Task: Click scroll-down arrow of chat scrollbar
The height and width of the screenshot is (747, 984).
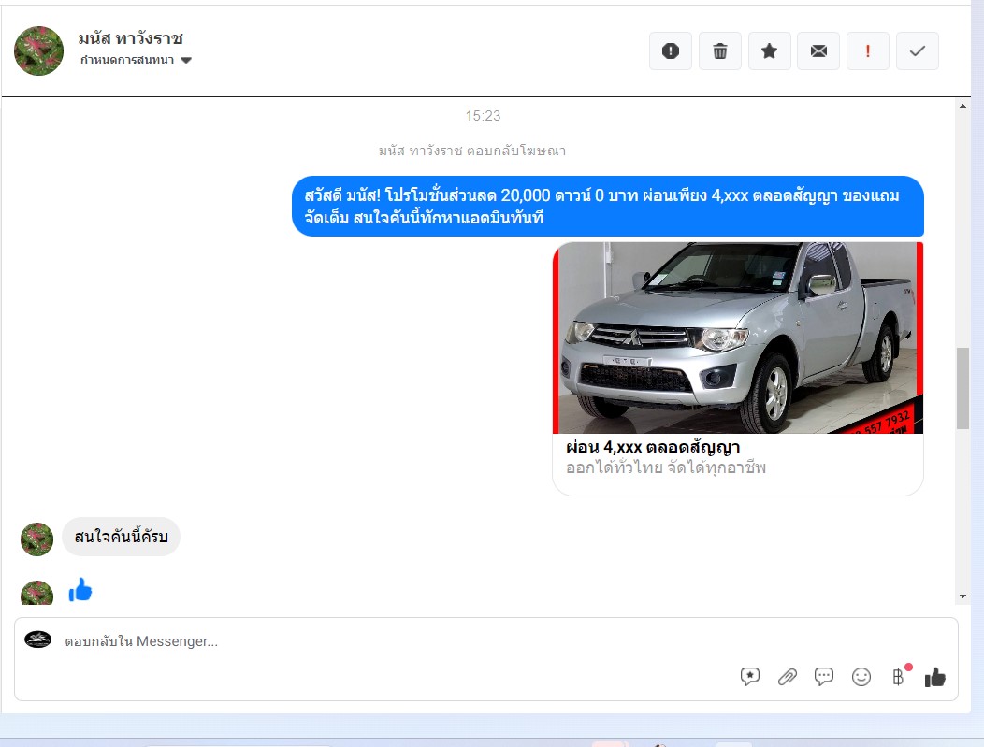Action: coord(962,596)
